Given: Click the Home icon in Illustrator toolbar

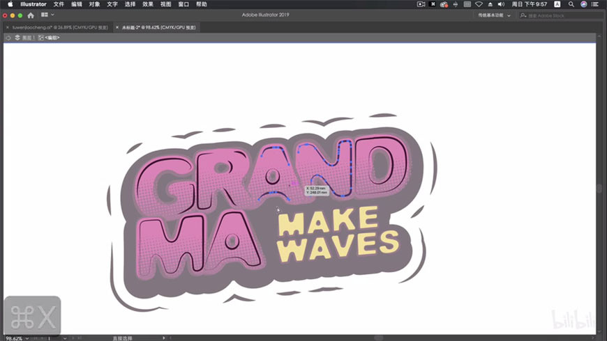Looking at the screenshot, I should (31, 15).
